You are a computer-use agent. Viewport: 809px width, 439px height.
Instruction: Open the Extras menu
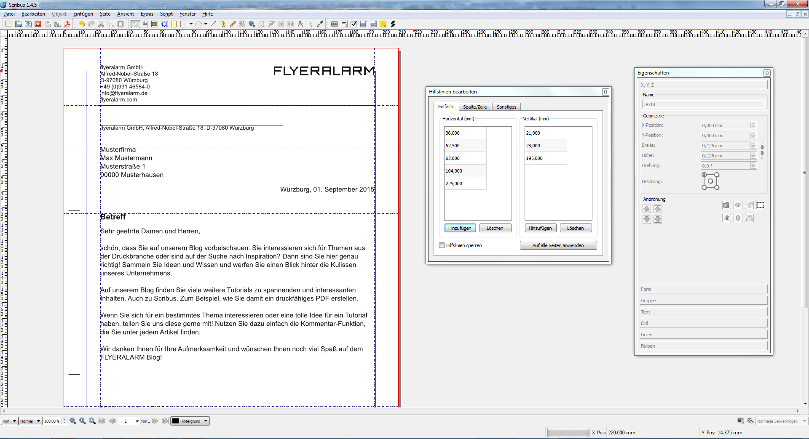pos(147,14)
